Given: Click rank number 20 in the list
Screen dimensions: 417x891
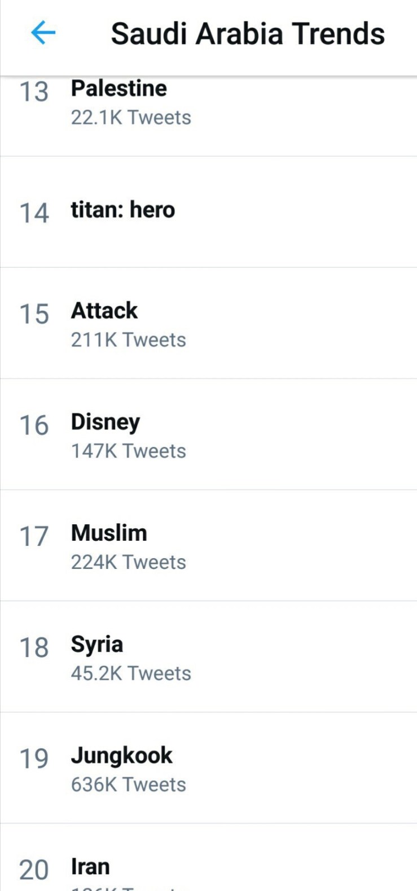Looking at the screenshot, I should [34, 870].
